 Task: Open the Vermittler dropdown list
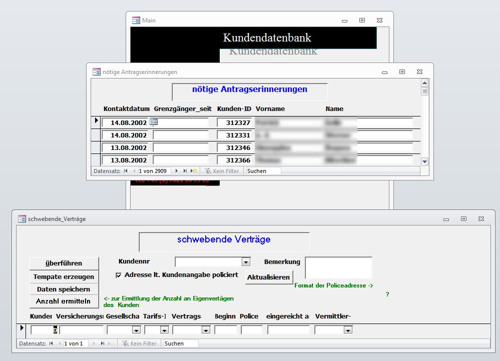pyautogui.click(x=348, y=330)
